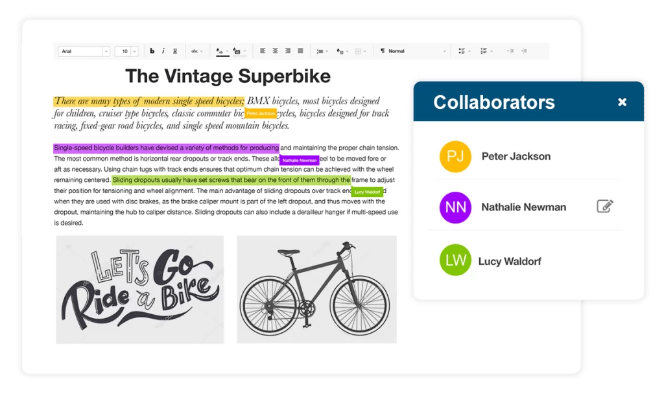Decrease the paragraph indent
Viewport: 664px width, 401px height.
tap(511, 51)
